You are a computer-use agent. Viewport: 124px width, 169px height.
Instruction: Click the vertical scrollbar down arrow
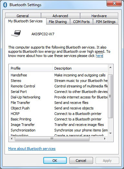[110, 133]
